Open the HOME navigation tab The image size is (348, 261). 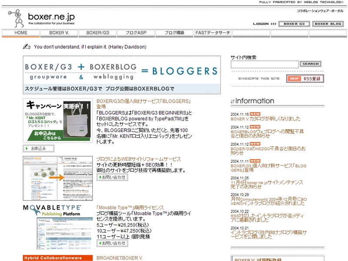[20, 33]
